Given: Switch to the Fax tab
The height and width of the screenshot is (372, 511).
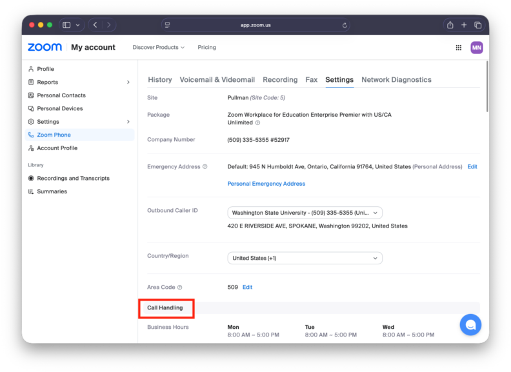Looking at the screenshot, I should 311,80.
